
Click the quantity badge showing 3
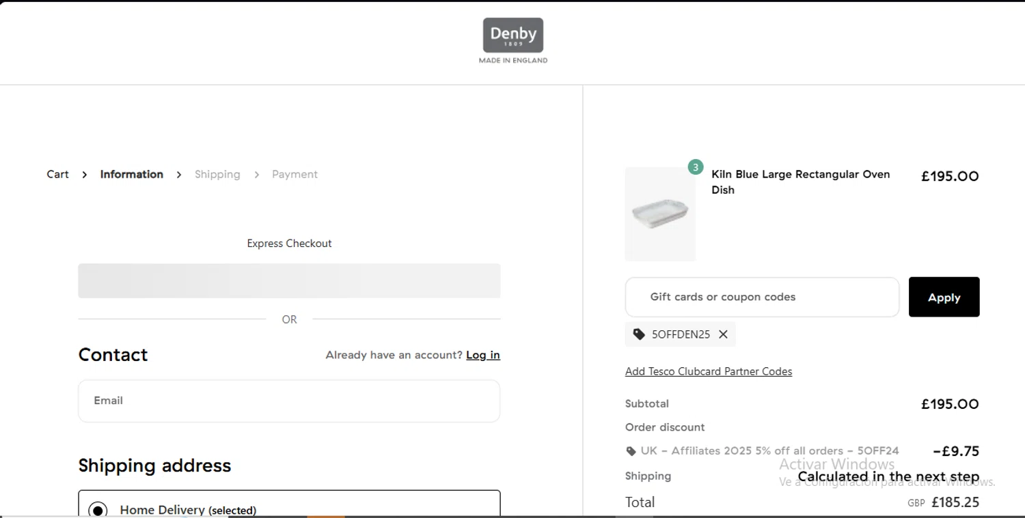(x=696, y=167)
